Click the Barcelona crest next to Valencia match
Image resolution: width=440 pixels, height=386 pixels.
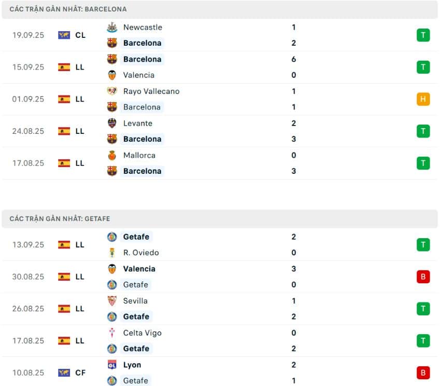(111, 59)
